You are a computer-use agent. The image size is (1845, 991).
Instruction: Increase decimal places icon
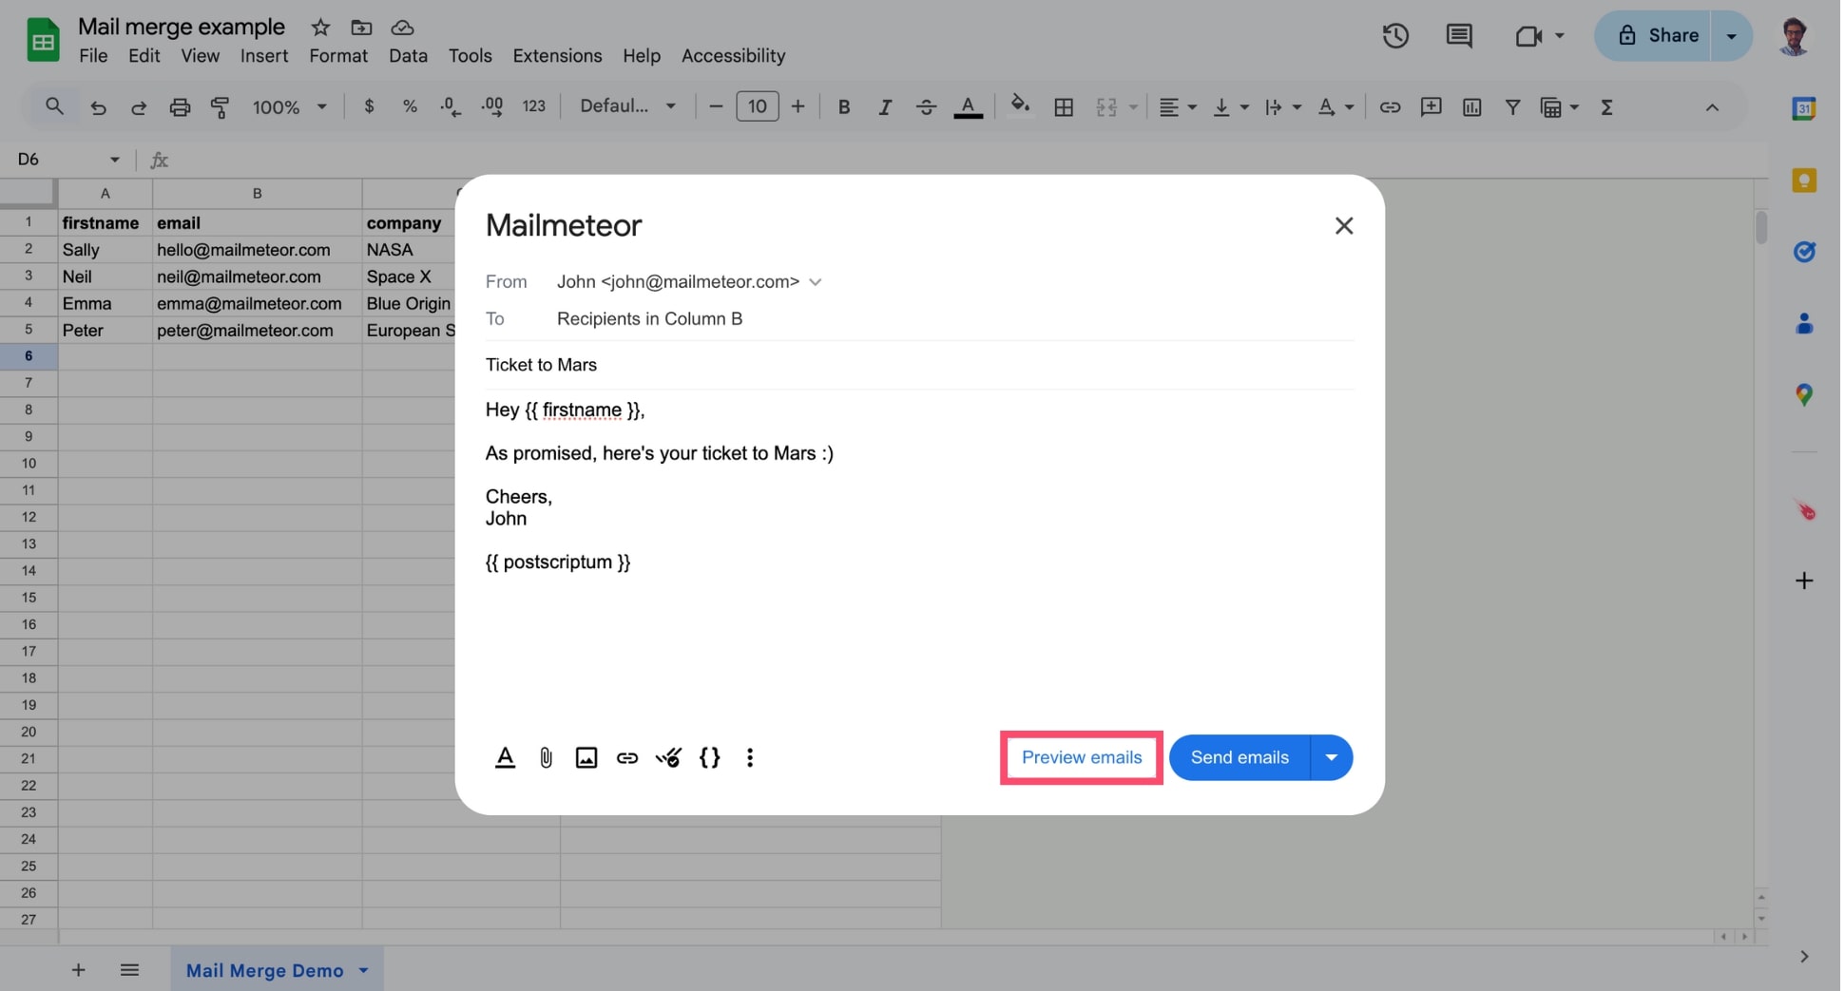click(492, 106)
